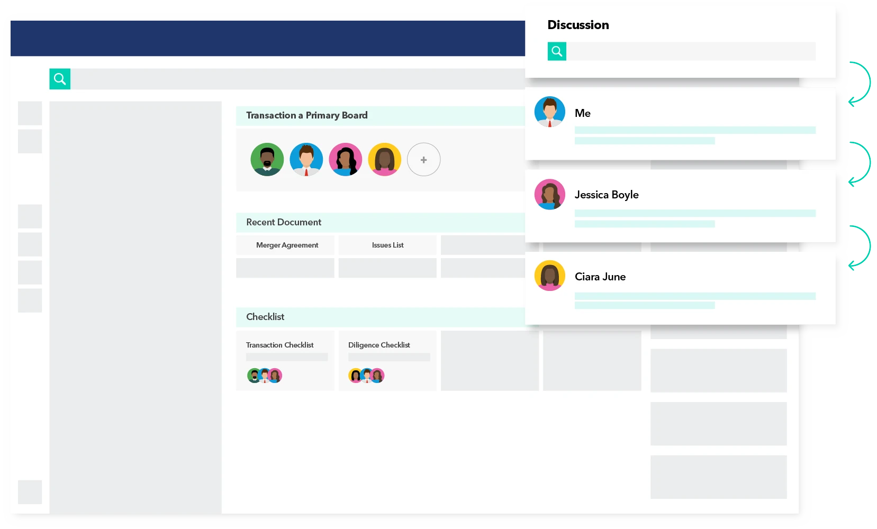Open the Issues List document
Viewport: 877px width, 529px height.
tap(387, 245)
